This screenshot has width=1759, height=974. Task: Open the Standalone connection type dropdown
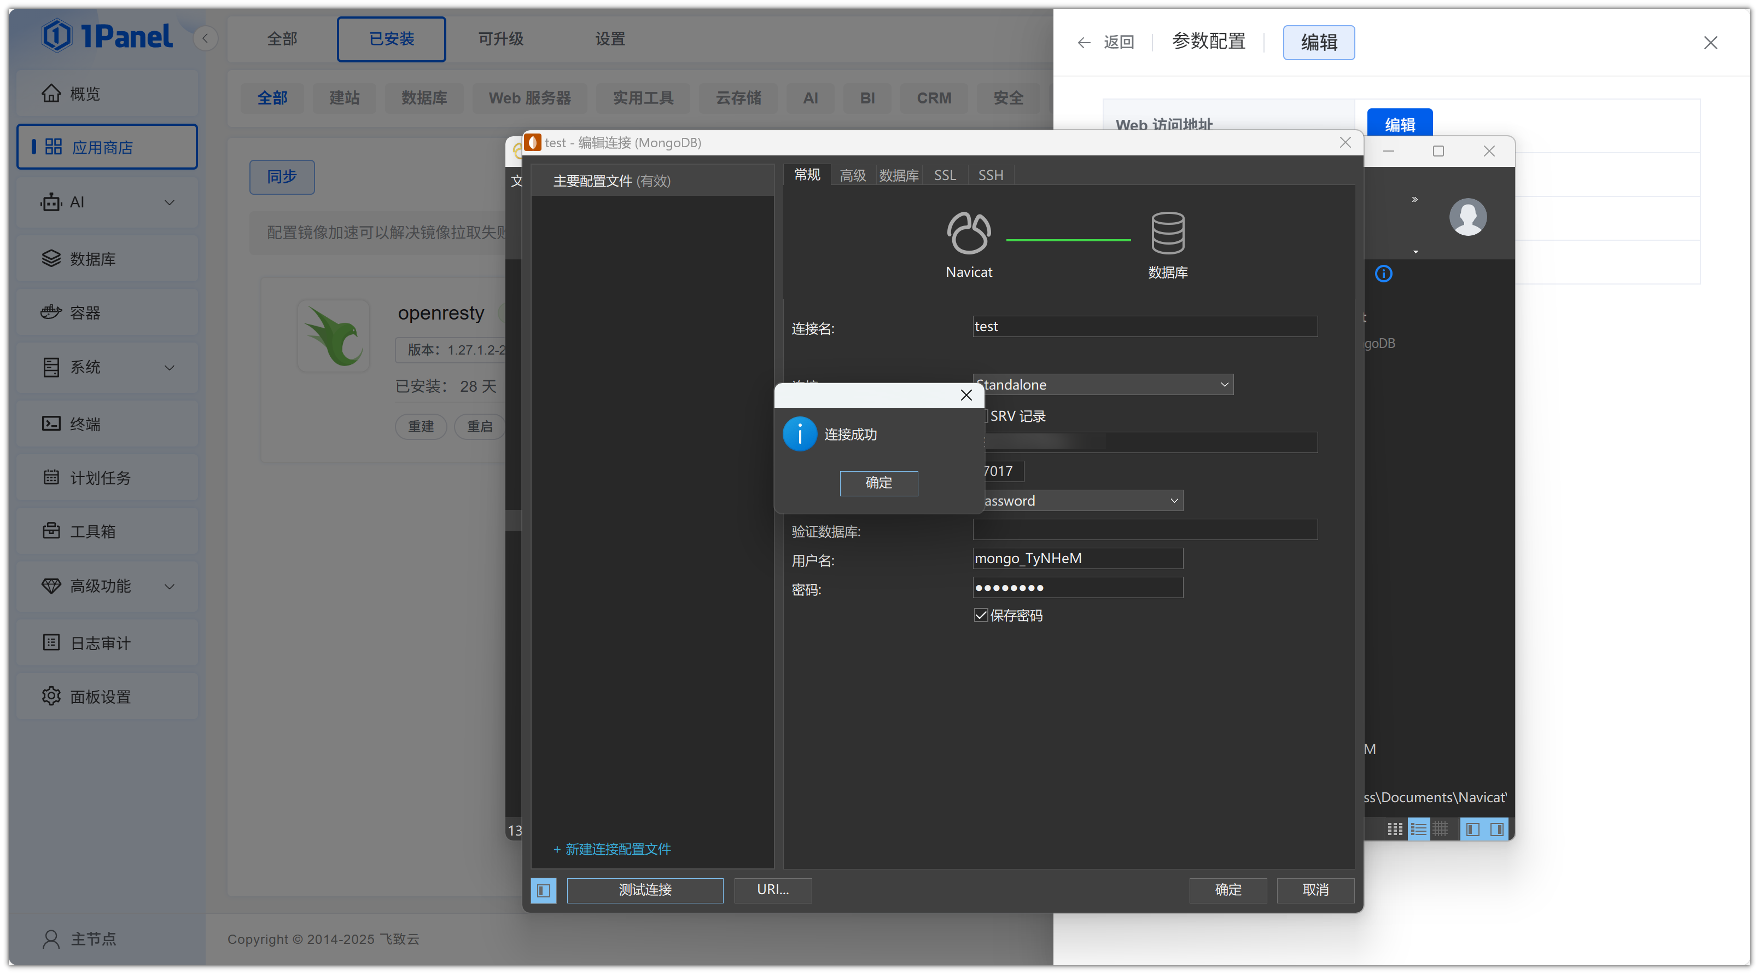tap(1103, 385)
